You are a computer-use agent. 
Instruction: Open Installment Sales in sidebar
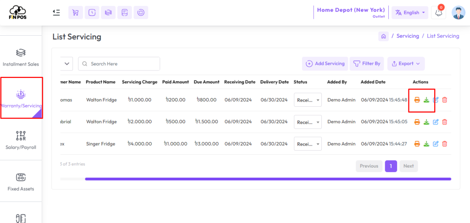(21, 57)
